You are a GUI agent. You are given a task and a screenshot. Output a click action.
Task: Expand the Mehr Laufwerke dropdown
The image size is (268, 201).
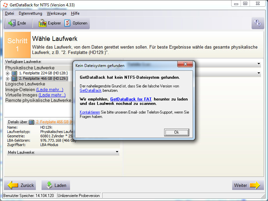[x=117, y=152]
